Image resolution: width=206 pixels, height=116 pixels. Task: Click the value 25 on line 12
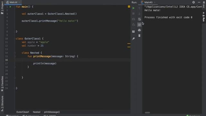coord(42,46)
